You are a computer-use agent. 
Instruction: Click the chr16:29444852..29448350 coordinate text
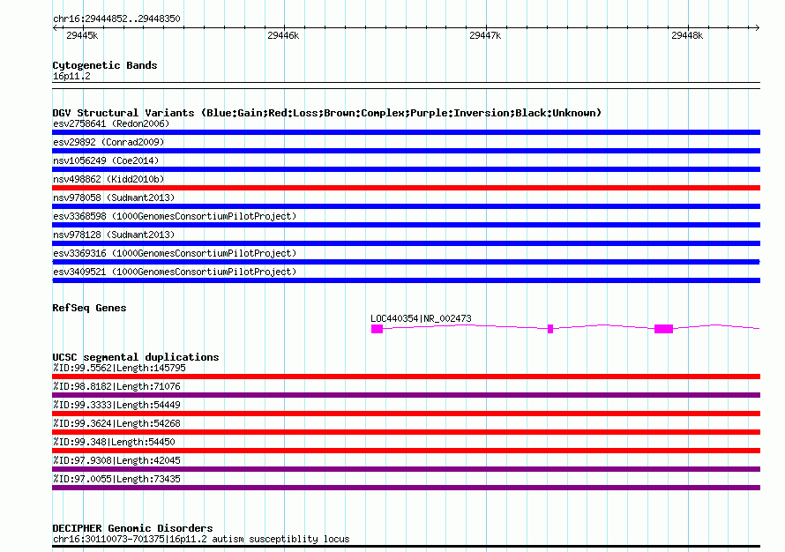(116, 19)
